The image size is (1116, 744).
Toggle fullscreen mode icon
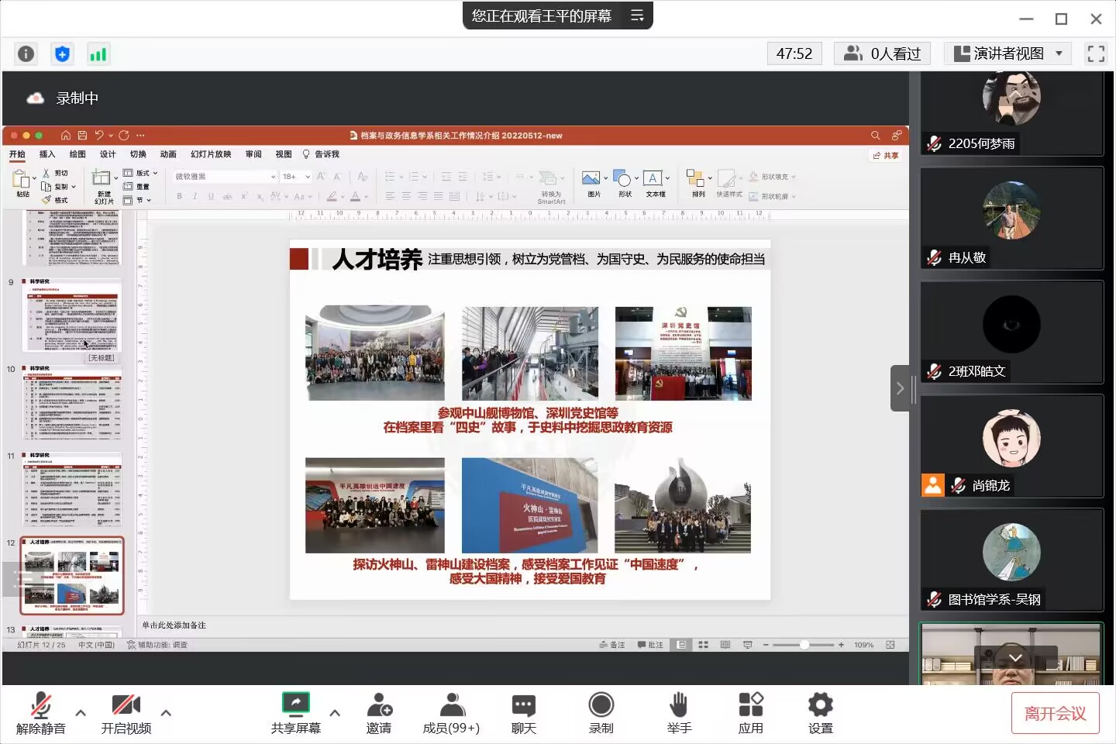click(1096, 53)
